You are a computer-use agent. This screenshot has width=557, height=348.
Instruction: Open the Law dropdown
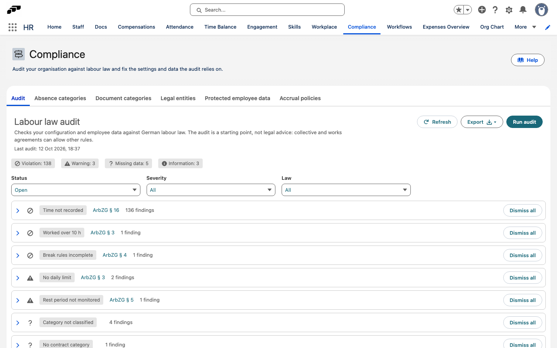coord(346,190)
